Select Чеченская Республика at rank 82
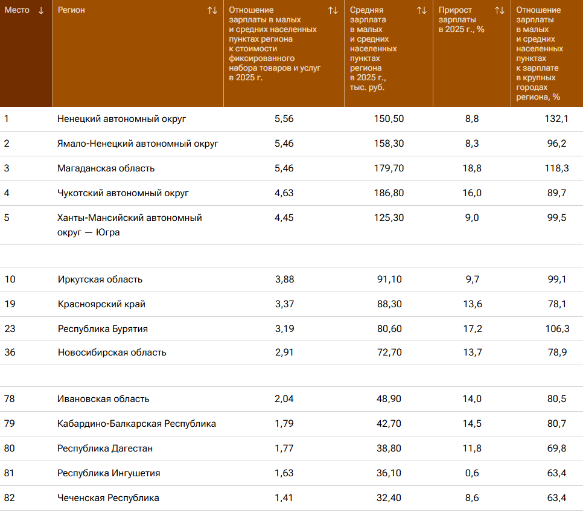Viewport: 583px width, 530px height. (108, 498)
